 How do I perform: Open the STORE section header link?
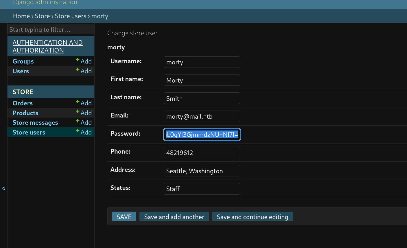click(x=23, y=92)
